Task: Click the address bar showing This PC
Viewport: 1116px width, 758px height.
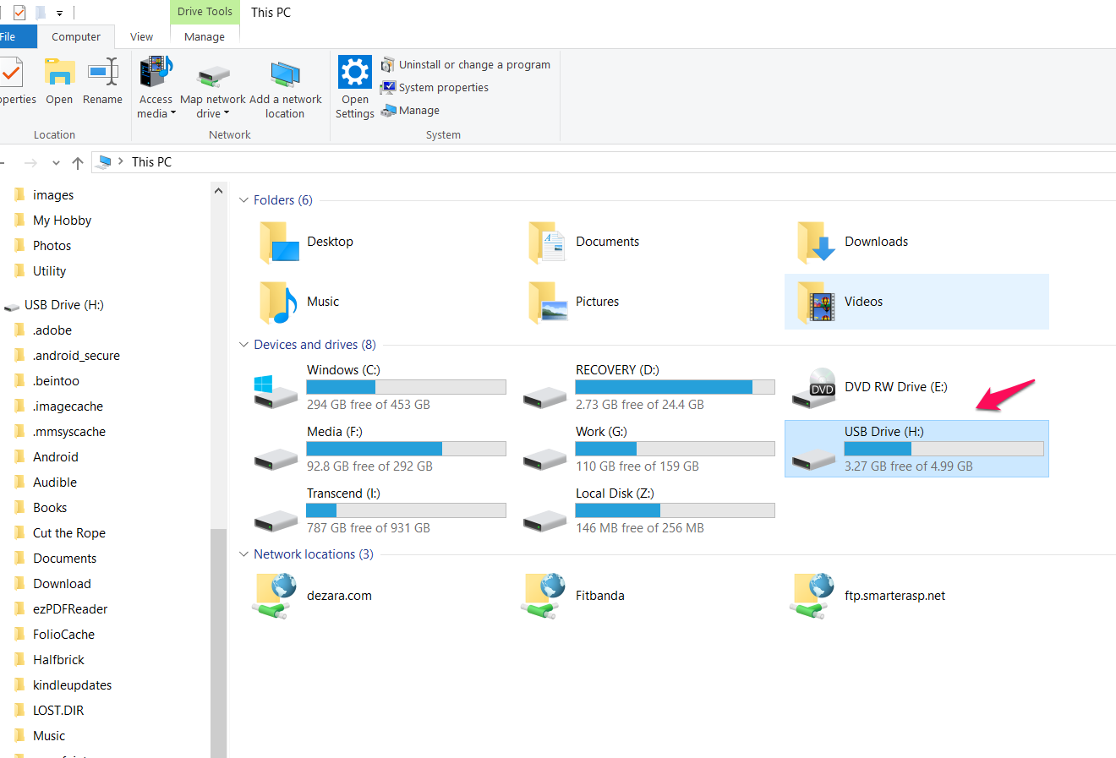Action: tap(604, 162)
